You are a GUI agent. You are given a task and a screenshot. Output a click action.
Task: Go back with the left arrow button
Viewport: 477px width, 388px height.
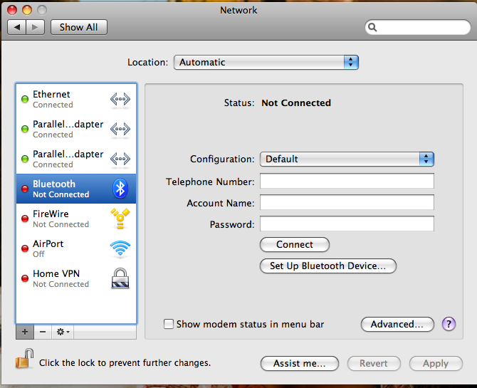(17, 27)
